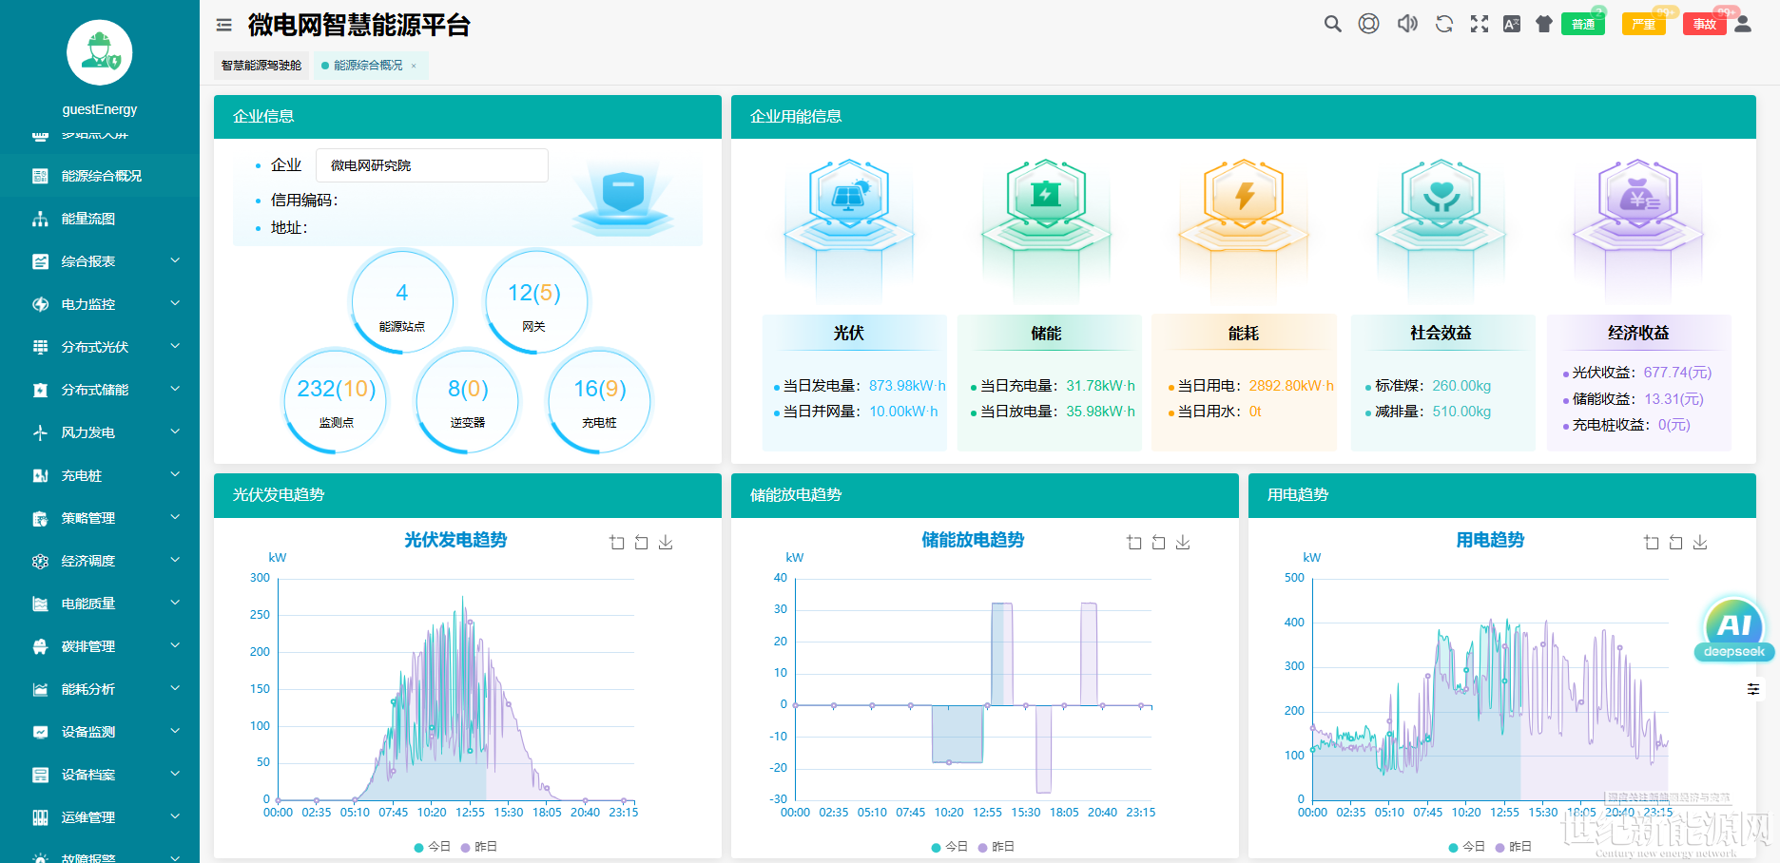The height and width of the screenshot is (863, 1780).
Task: Open 能量流图 in the sidebar
Action: (x=88, y=219)
